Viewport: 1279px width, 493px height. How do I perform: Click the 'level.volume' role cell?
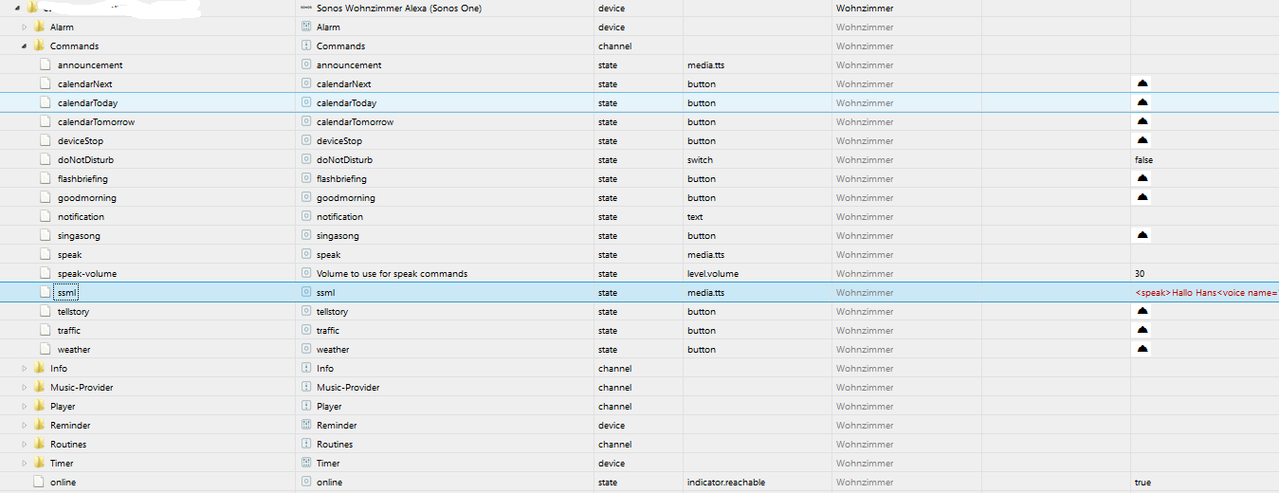click(x=713, y=273)
